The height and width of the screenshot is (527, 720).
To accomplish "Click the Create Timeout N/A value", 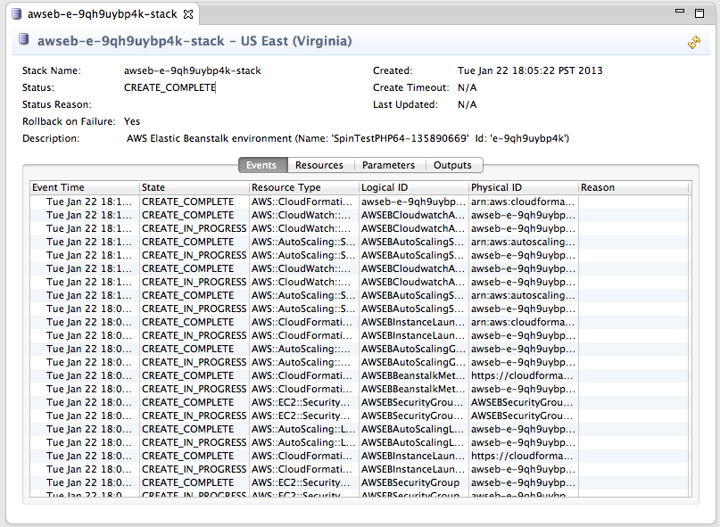I will (x=467, y=87).
